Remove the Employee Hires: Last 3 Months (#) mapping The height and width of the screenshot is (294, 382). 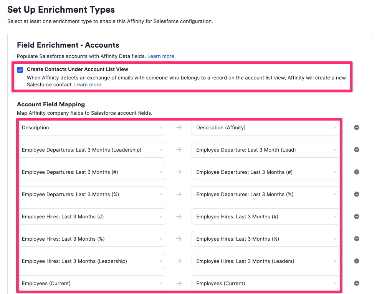coord(356,216)
